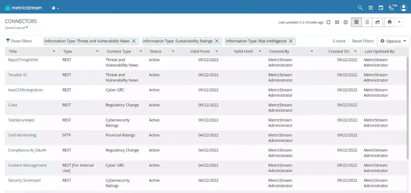Image resolution: width=411 pixels, height=193 pixels.
Task: Click the collapse view arrows icon
Action: (x=337, y=22)
